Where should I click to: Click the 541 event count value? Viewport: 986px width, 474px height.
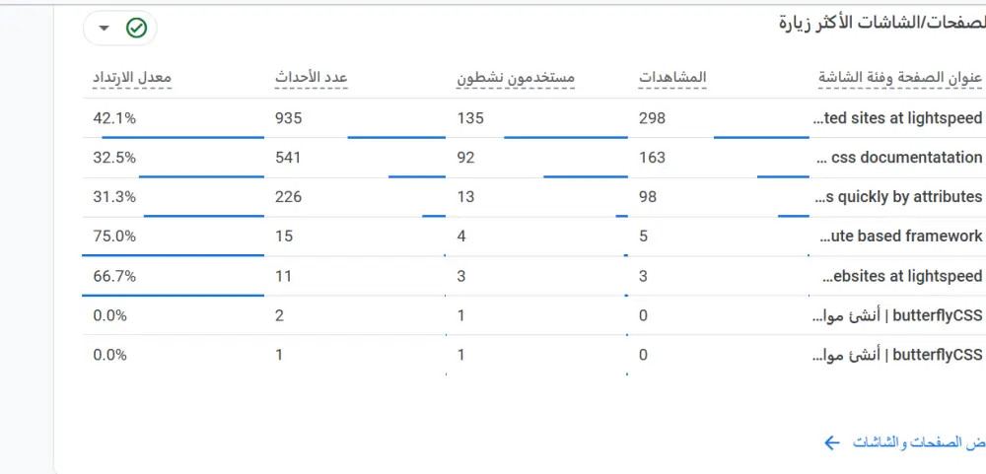pyautogui.click(x=288, y=157)
